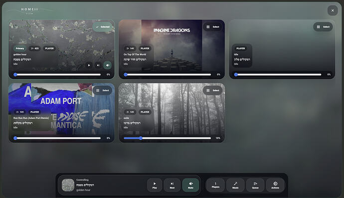Click the 'On Top Of The World' track title
This screenshot has width=344, height=198.
(135, 54)
